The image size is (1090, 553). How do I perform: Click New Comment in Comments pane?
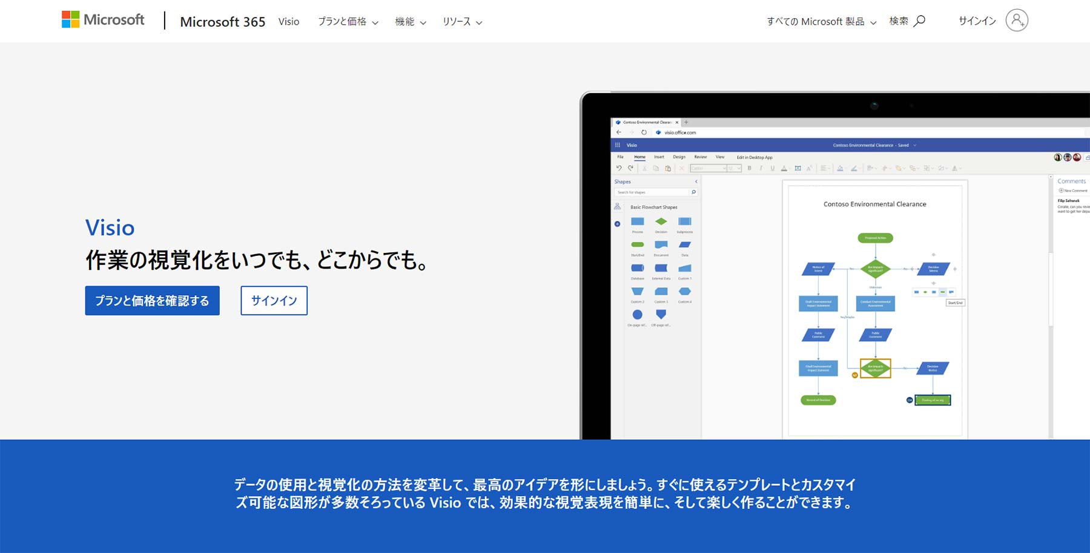click(x=1073, y=191)
